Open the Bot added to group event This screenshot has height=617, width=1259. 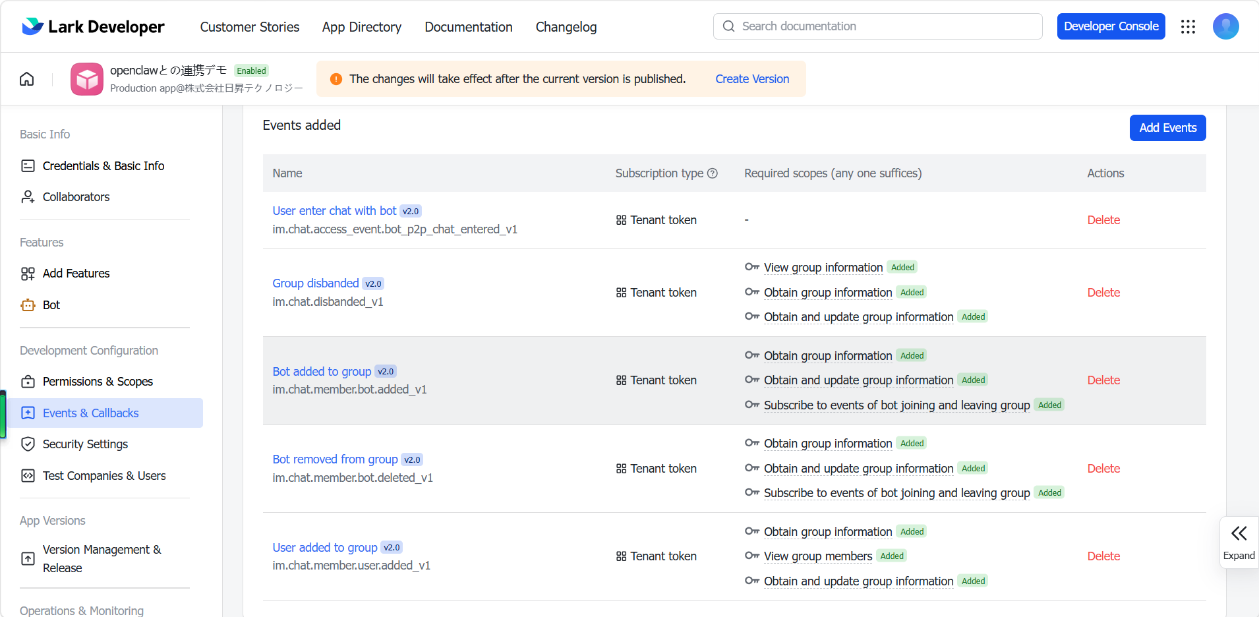coord(322,372)
